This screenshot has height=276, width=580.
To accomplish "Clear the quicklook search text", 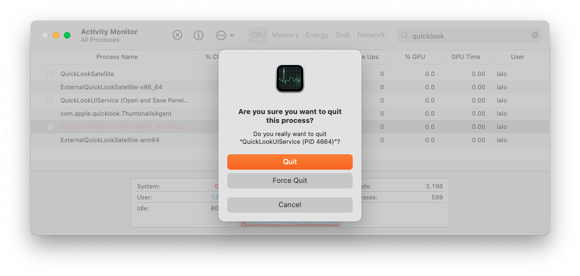I will coord(535,35).
